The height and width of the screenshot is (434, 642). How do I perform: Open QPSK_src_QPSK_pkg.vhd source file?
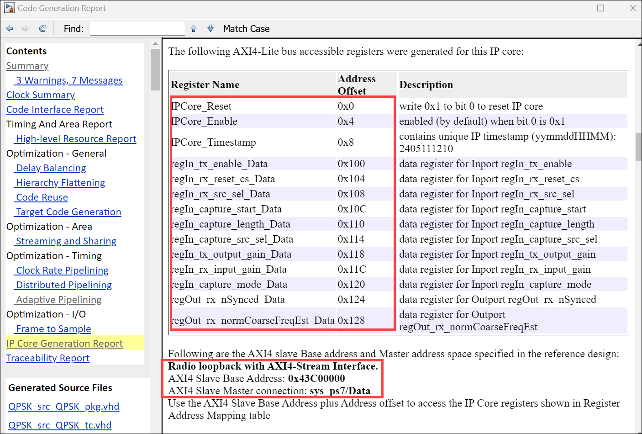pyautogui.click(x=63, y=407)
